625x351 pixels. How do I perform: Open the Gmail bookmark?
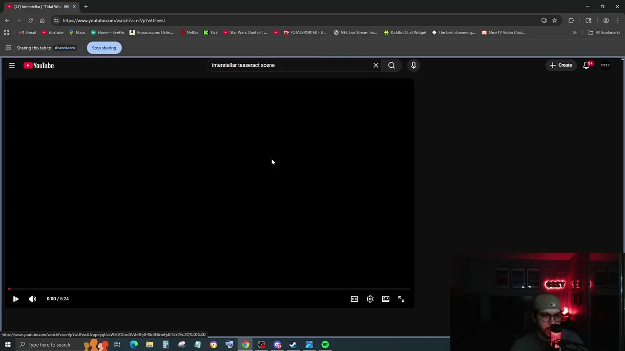pyautogui.click(x=27, y=33)
